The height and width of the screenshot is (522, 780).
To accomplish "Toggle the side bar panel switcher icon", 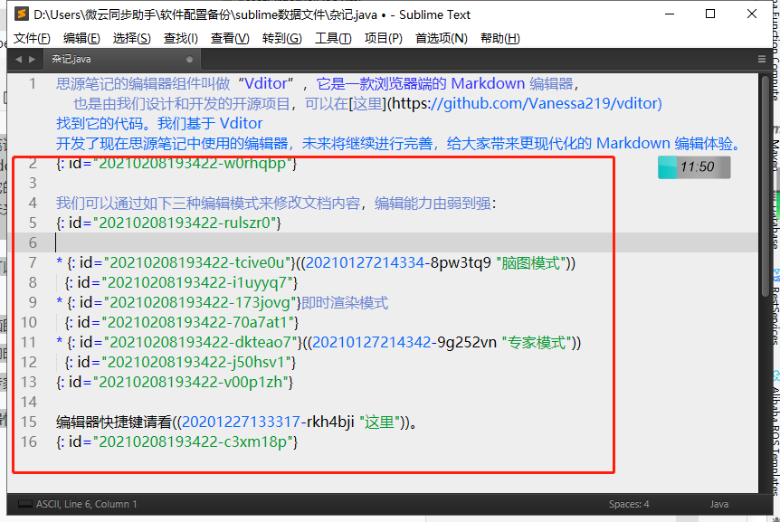I will pyautogui.click(x=24, y=504).
